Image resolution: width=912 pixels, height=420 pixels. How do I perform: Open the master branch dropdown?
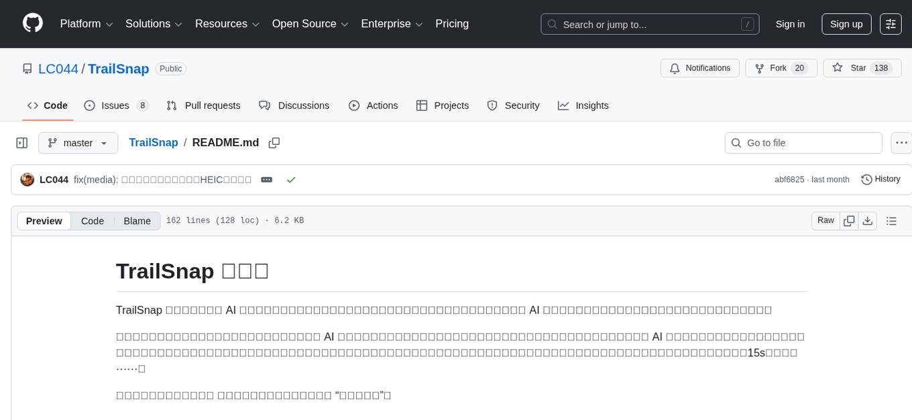78,143
